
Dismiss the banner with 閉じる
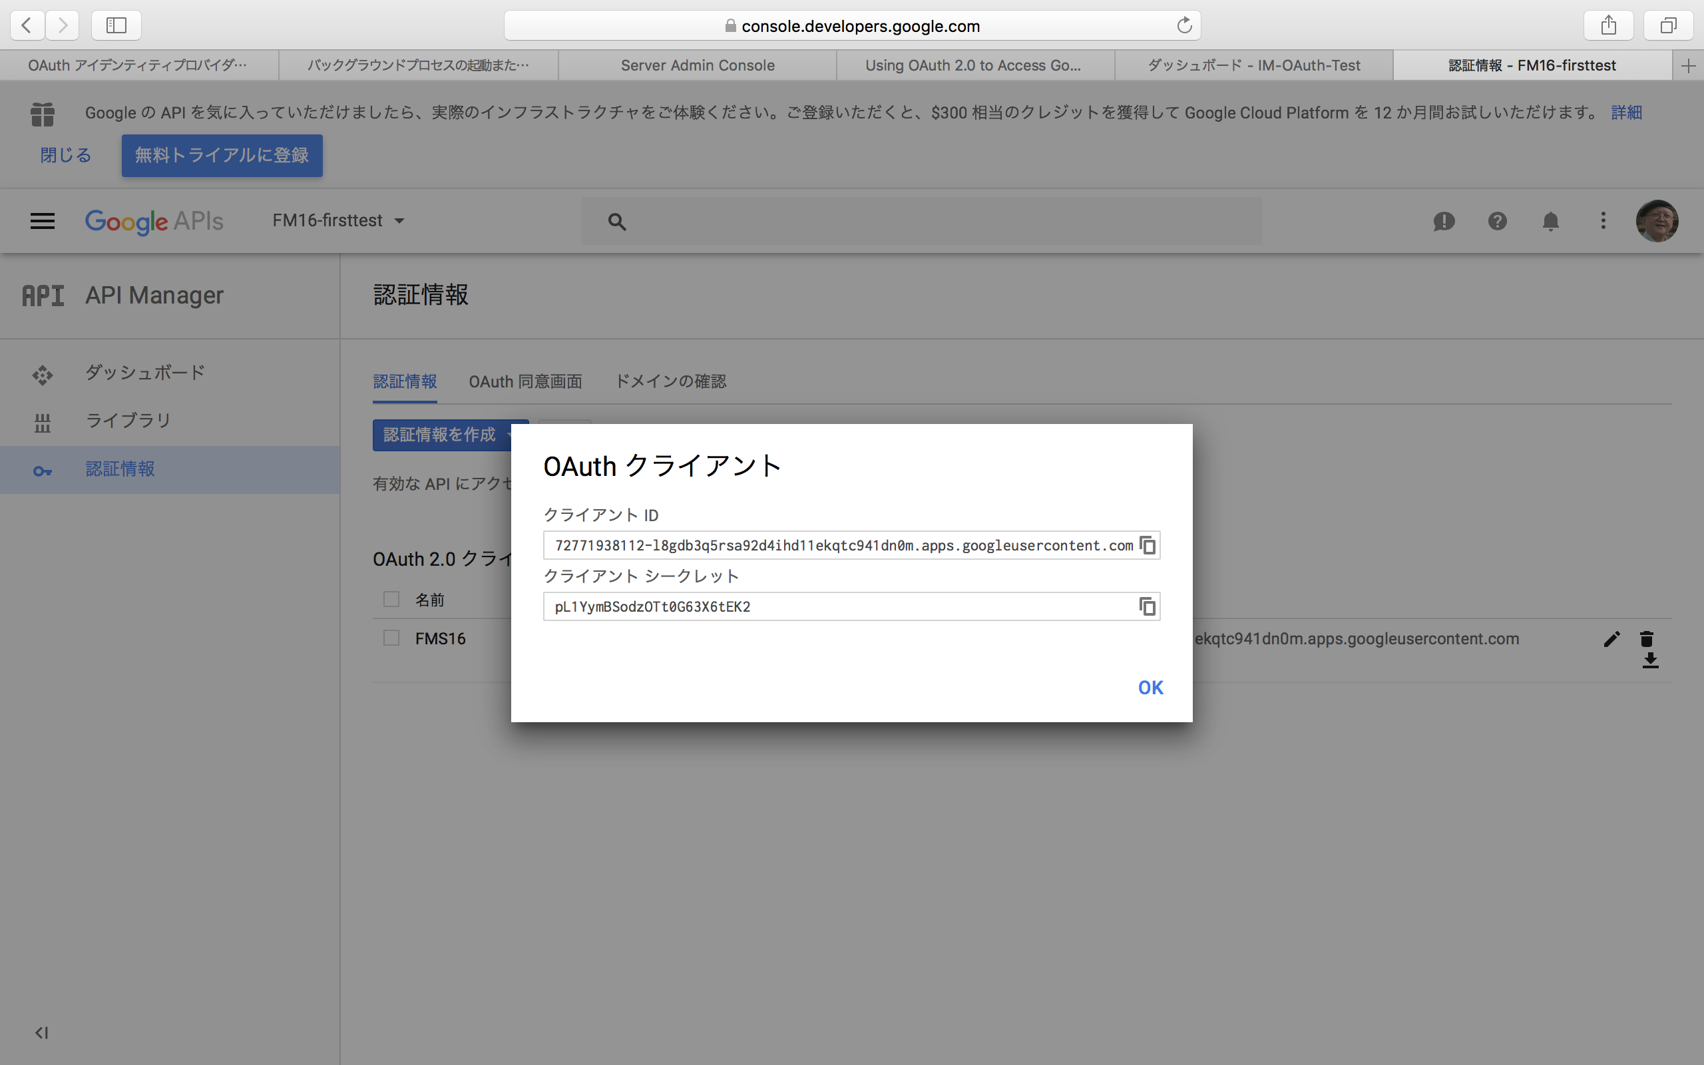click(x=65, y=155)
